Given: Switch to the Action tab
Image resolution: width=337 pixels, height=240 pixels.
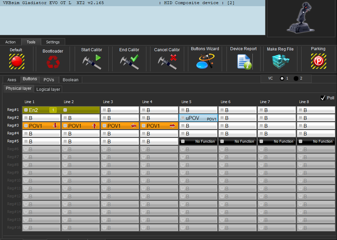Looking at the screenshot, I should [11, 42].
